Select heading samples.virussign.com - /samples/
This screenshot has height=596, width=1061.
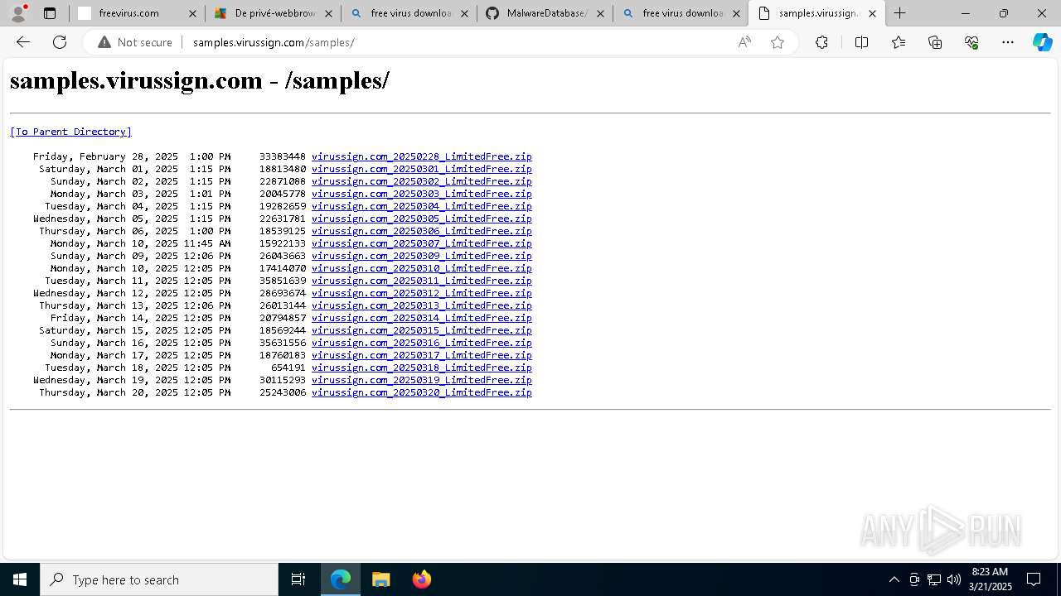click(200, 81)
